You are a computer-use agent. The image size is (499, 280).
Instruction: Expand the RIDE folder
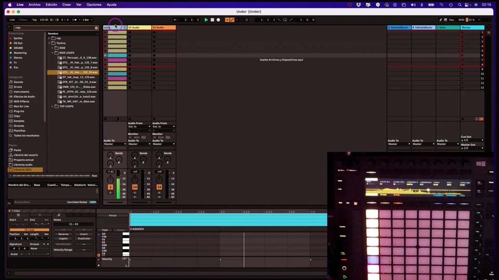[52, 48]
